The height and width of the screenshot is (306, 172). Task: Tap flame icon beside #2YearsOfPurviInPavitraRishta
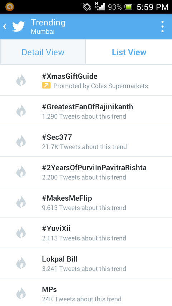21,172
